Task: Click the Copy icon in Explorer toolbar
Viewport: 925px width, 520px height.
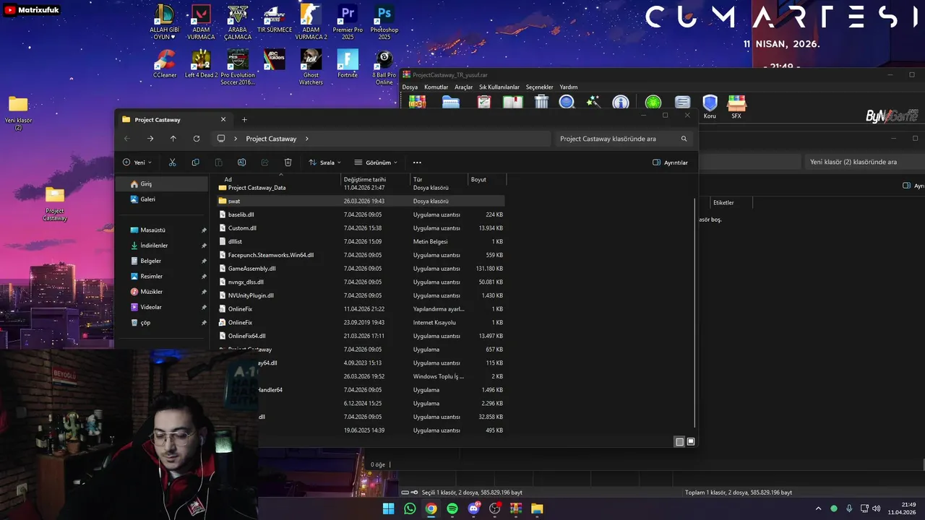Action: click(x=195, y=162)
